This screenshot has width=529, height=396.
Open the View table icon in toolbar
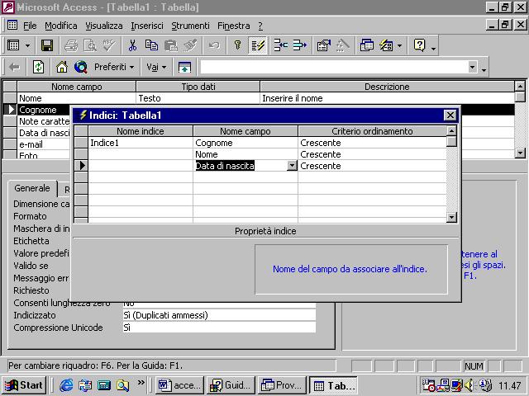13,45
